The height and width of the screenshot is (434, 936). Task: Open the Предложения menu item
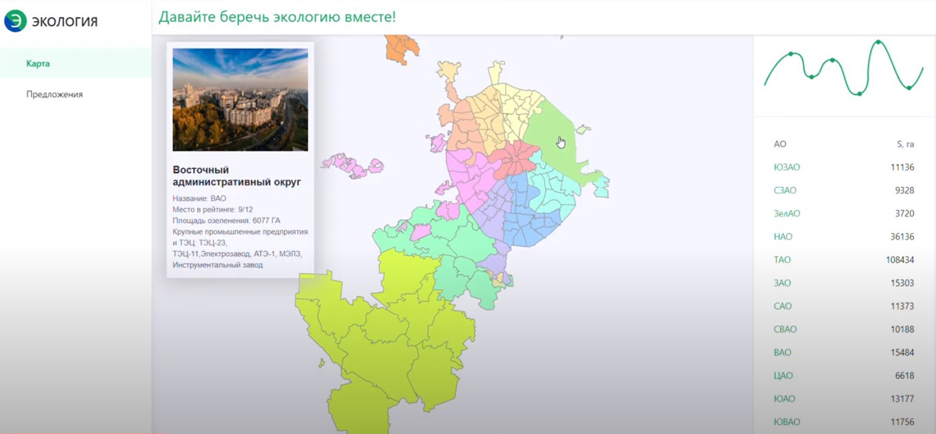[54, 94]
